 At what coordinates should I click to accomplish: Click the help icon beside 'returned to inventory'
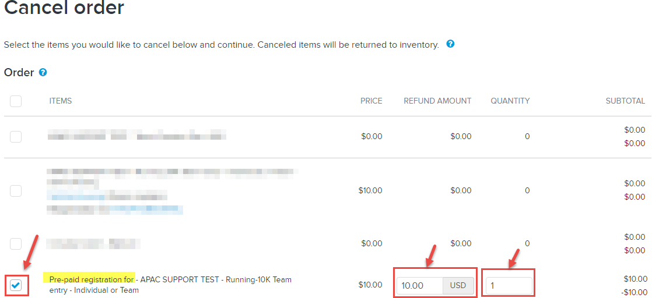450,44
